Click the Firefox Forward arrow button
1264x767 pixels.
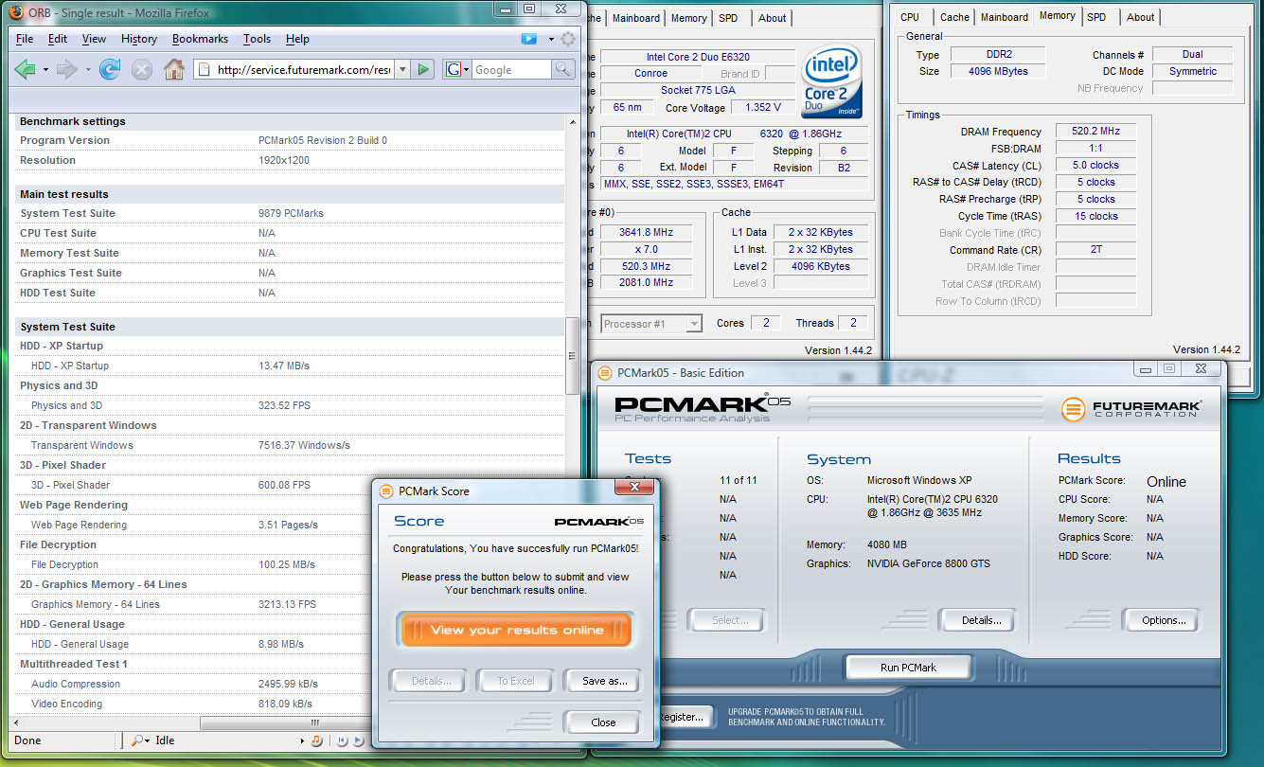point(66,69)
